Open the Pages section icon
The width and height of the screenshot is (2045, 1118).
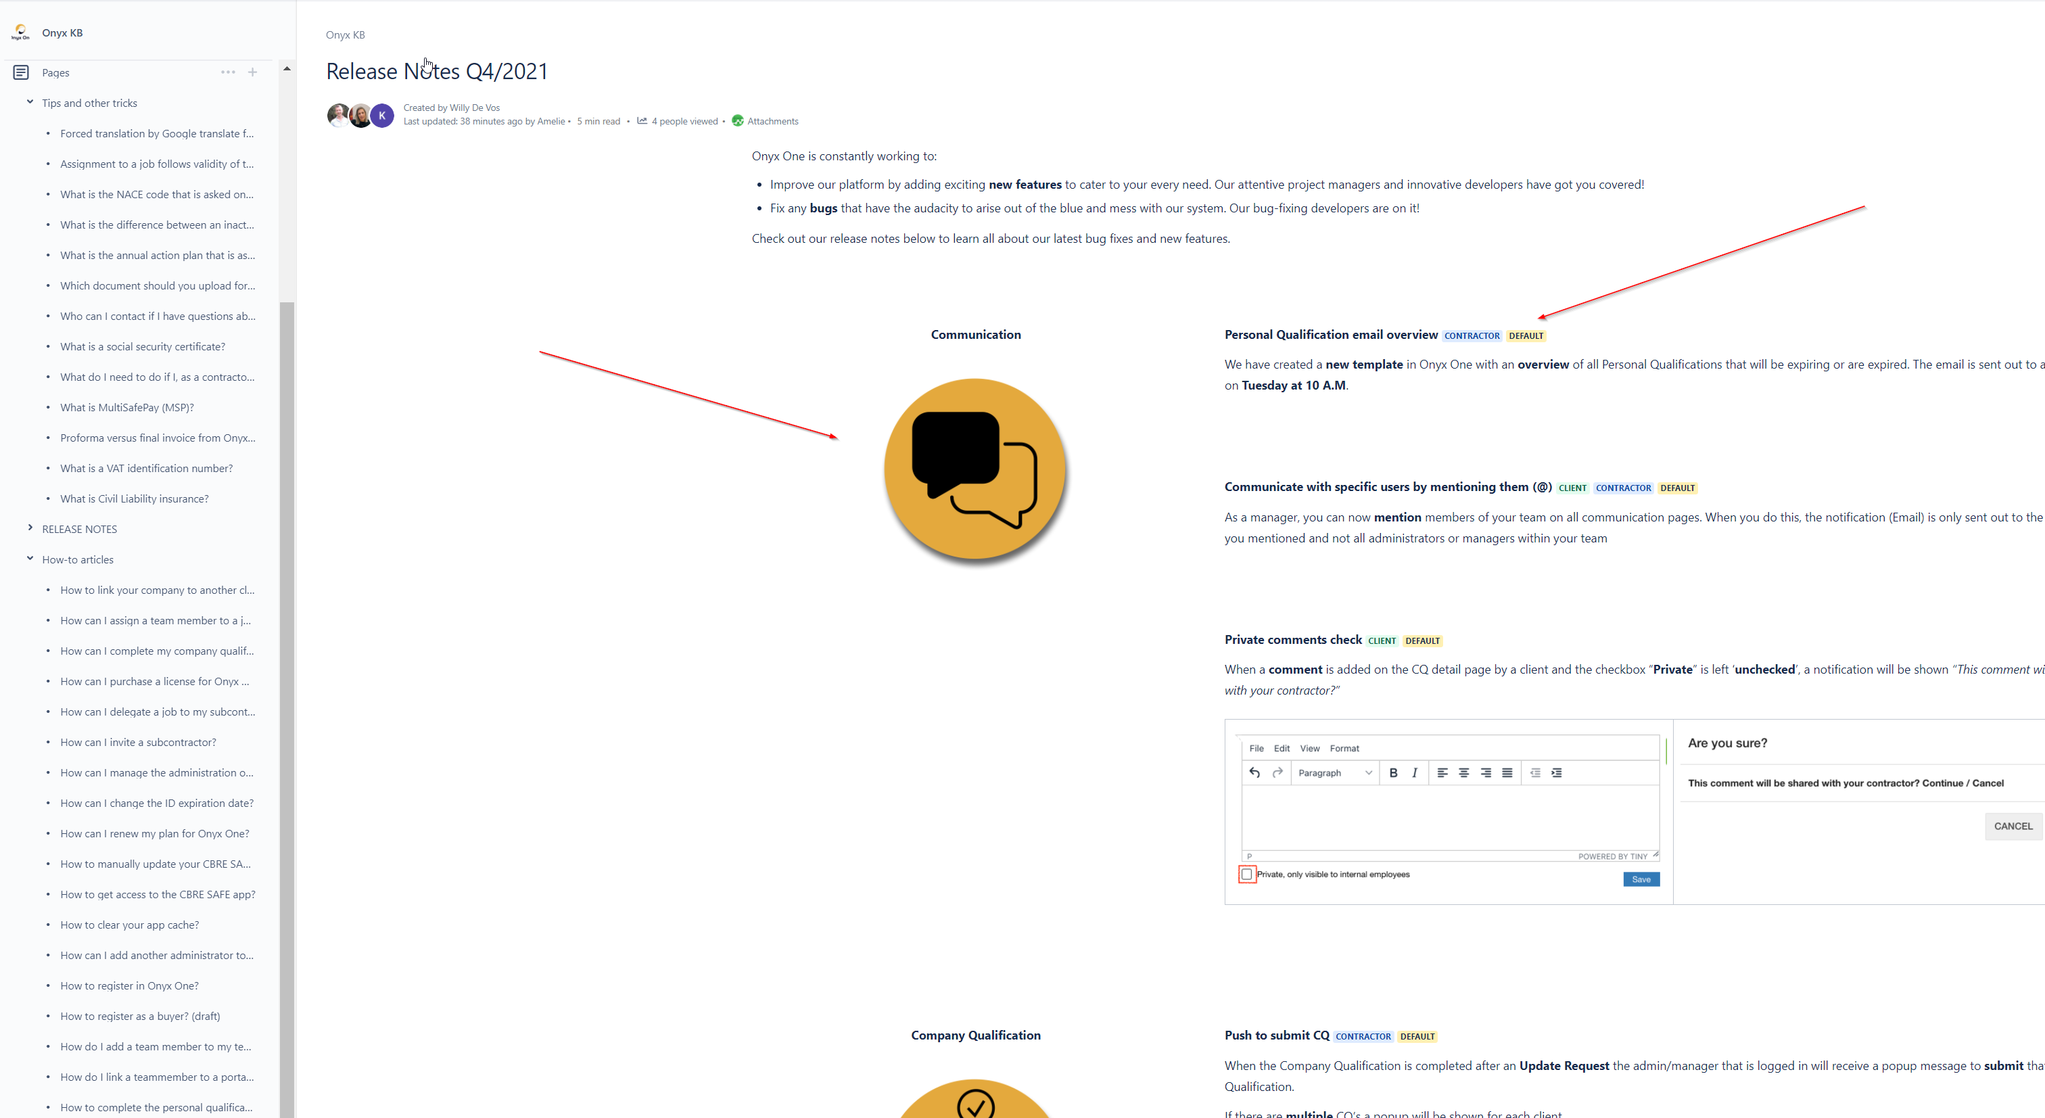(x=22, y=72)
